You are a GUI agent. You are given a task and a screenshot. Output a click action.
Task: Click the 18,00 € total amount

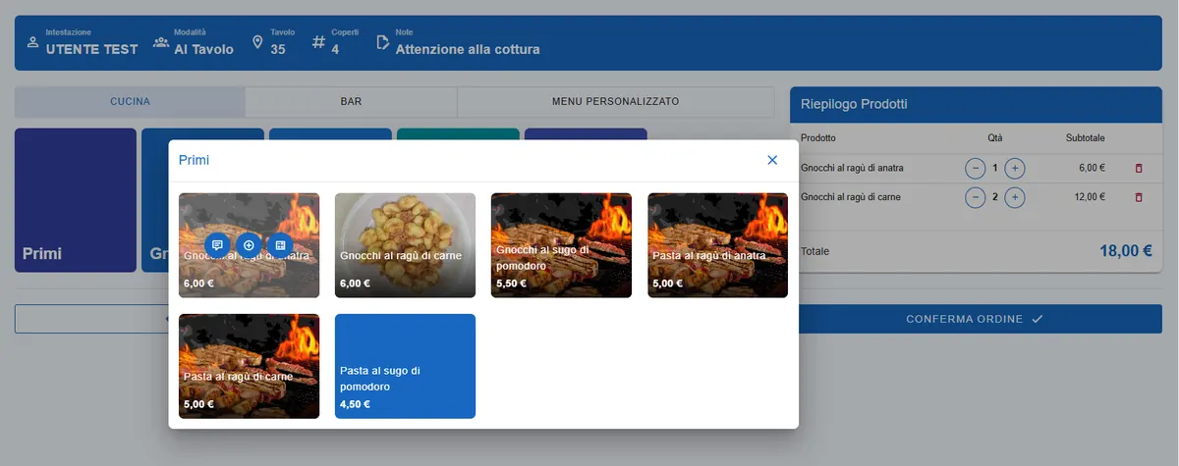1126,251
